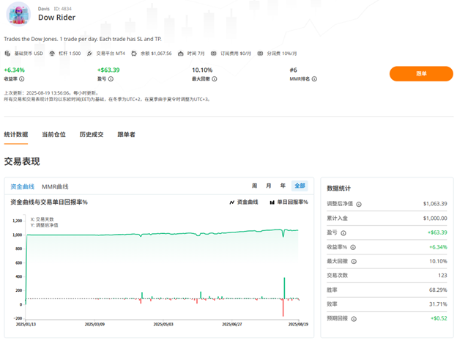457x341 pixels.
Task: Select the 月 time range option
Action: coord(269,186)
